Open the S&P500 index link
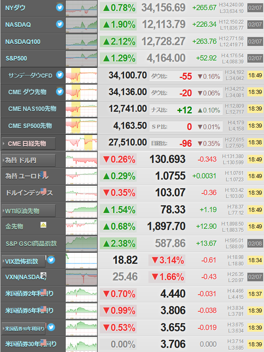Image resolution: width=264 pixels, height=352 pixels. (16, 59)
